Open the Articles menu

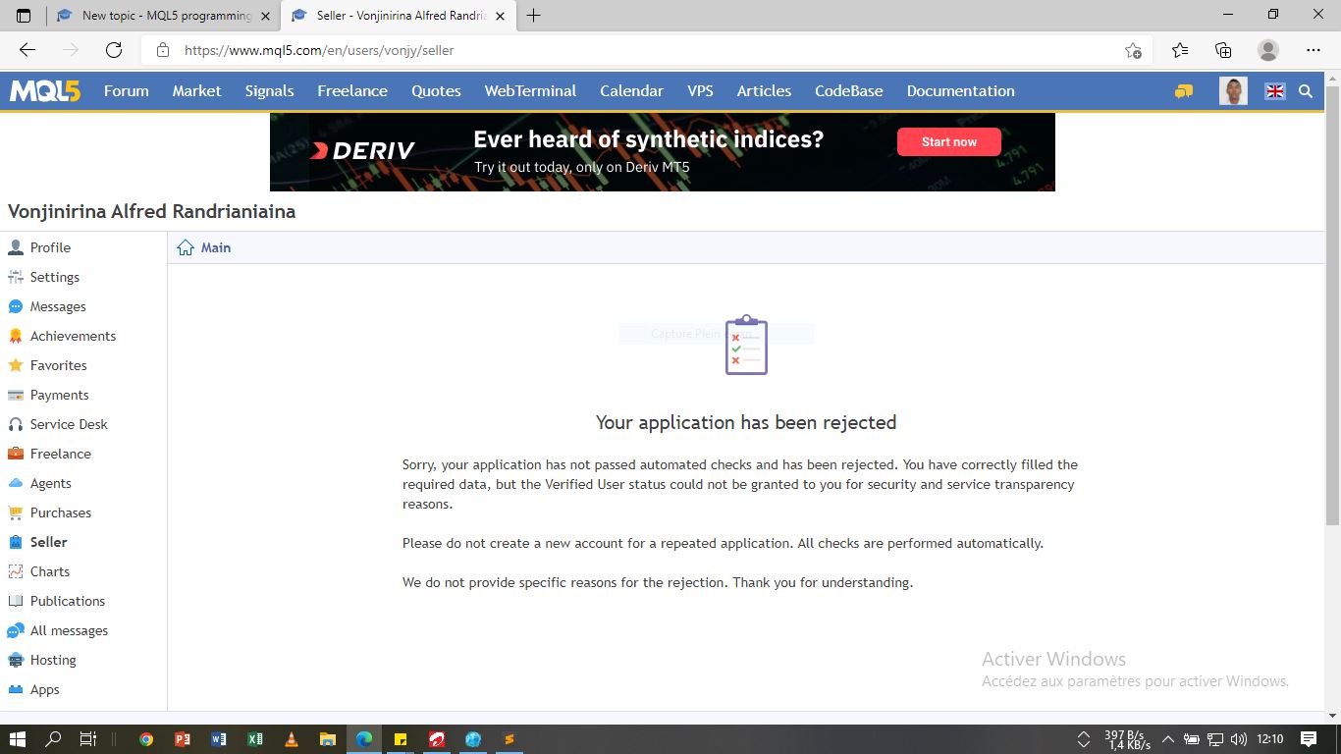764,91
